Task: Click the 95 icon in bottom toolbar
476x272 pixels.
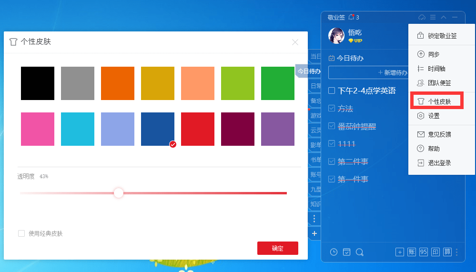Action: click(424, 252)
